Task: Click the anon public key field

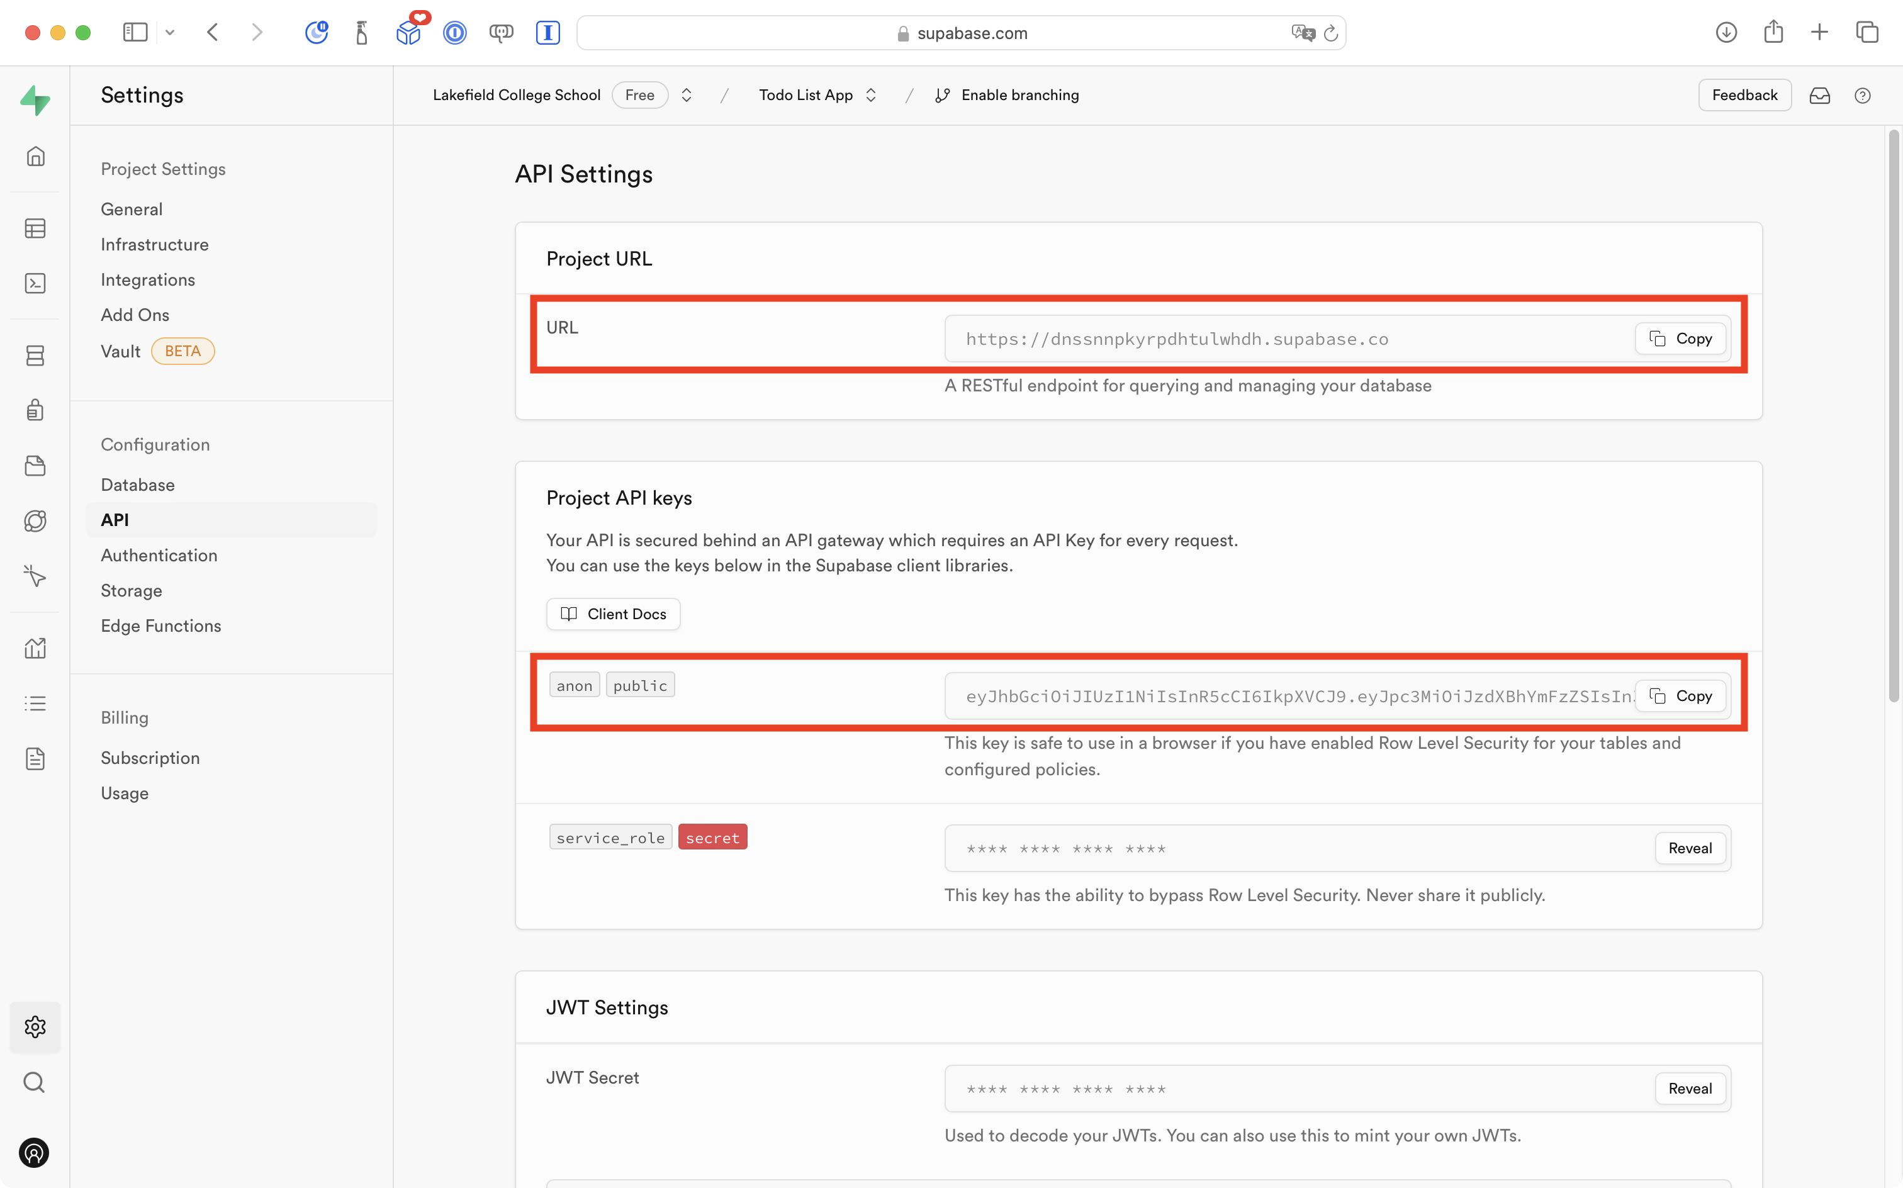Action: click(x=1289, y=697)
